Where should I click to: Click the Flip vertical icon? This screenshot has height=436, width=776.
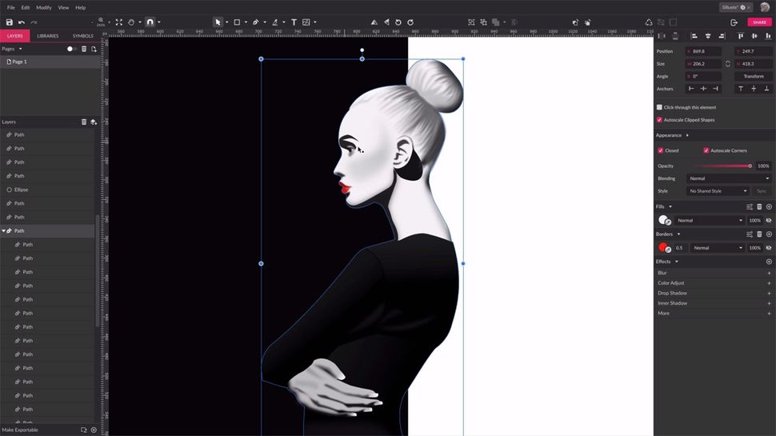click(386, 22)
